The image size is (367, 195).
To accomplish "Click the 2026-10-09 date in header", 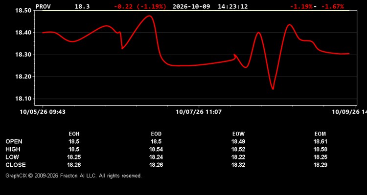I will click(191, 6).
